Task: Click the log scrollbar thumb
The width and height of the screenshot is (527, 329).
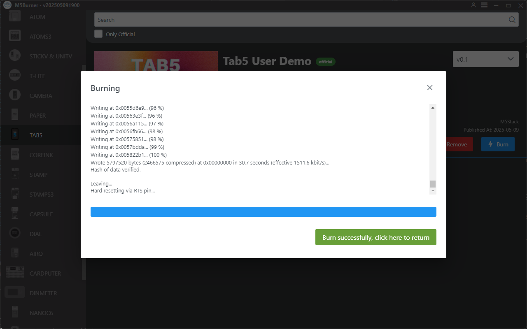Action: click(433, 184)
